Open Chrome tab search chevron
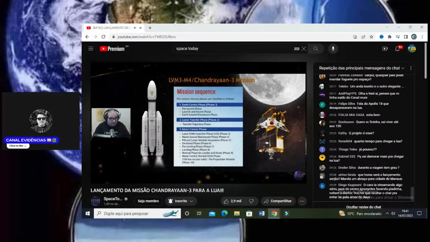This screenshot has width=430, height=242. [x=387, y=27]
